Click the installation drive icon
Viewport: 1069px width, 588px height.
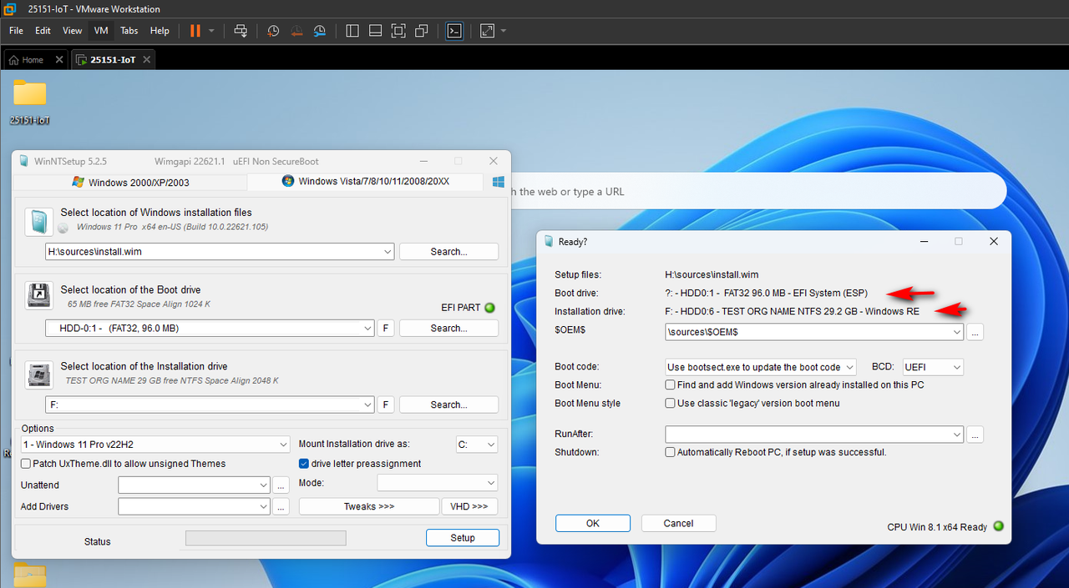click(x=39, y=374)
